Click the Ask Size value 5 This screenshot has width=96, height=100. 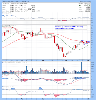(x=22, y=7)
